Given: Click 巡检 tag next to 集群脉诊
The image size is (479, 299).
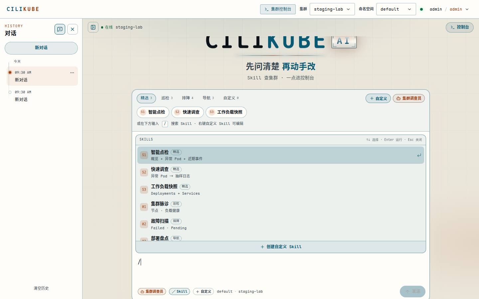Looking at the screenshot, I should click(x=176, y=204).
